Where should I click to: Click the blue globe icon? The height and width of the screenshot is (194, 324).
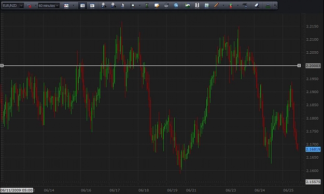[x=176, y=6]
